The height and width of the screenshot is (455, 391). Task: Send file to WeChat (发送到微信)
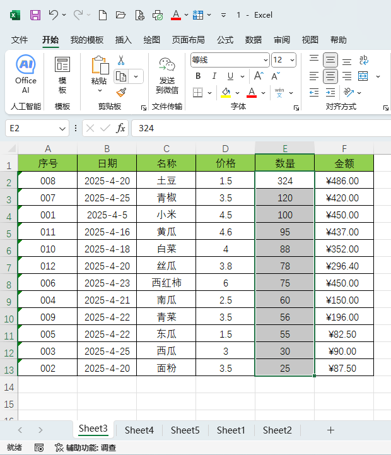click(x=167, y=76)
